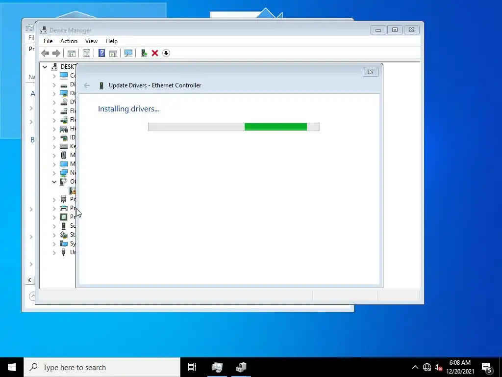
Task: Select the IDE controllers category icon
Action: tap(64, 137)
